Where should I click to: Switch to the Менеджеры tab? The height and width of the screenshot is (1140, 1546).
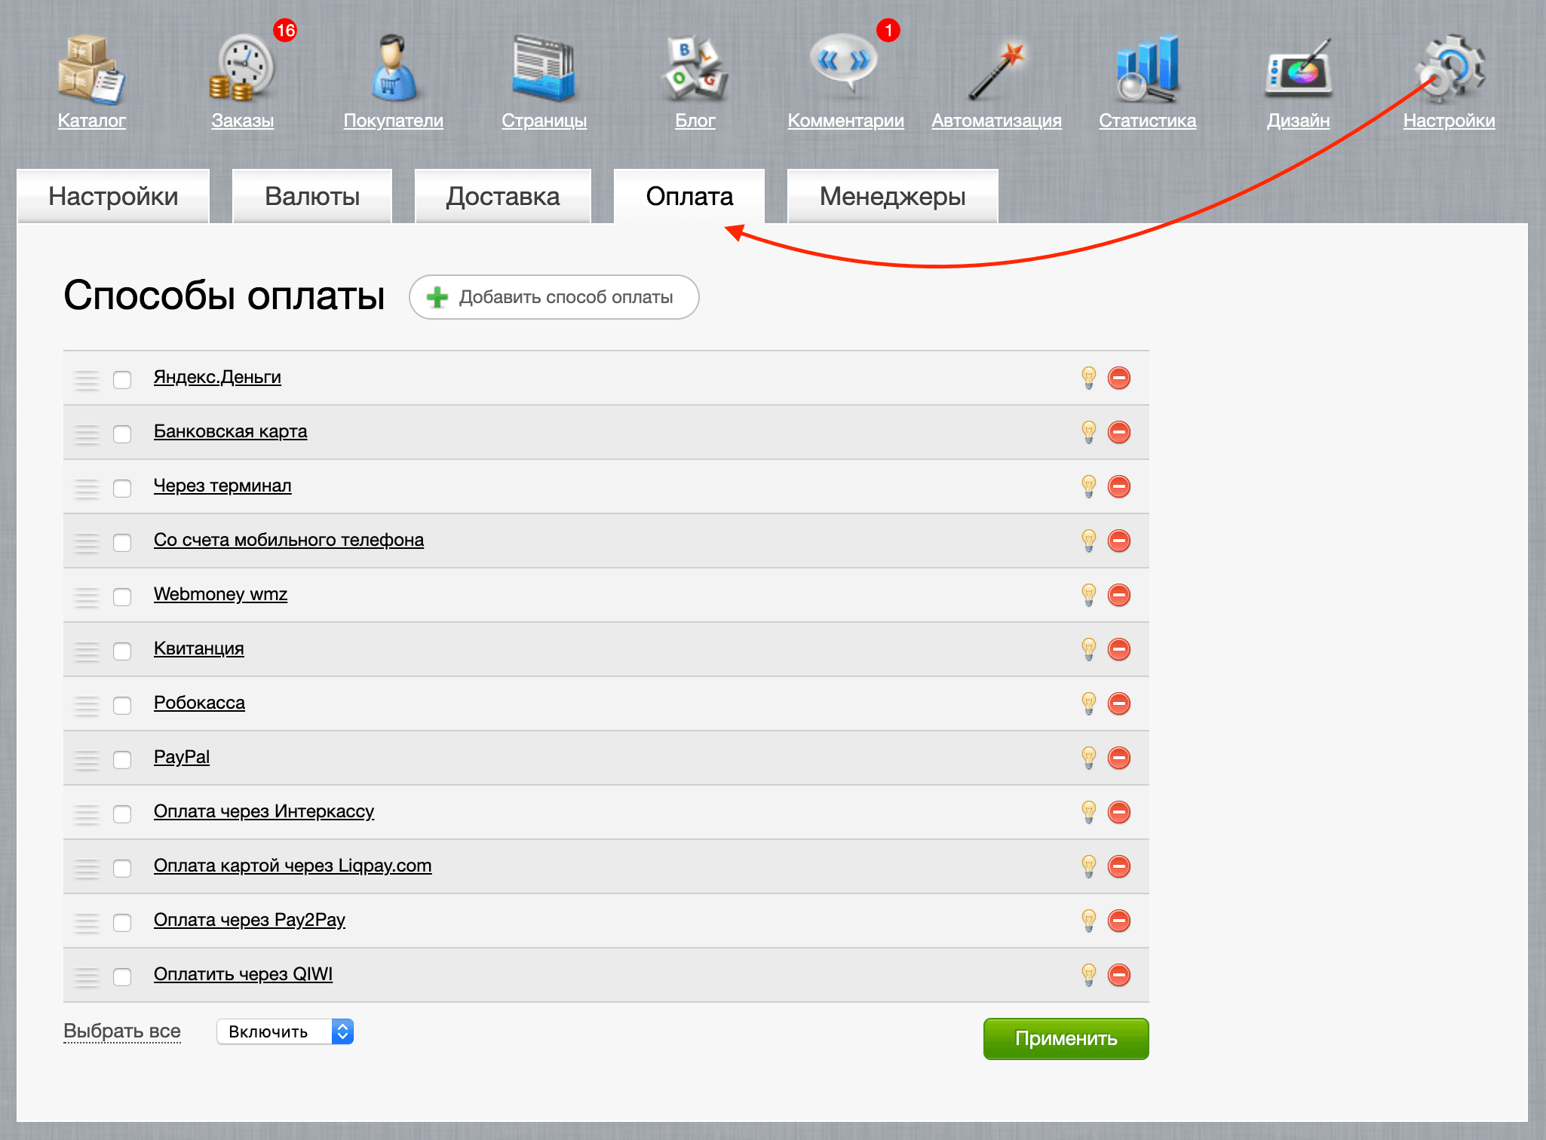click(893, 196)
